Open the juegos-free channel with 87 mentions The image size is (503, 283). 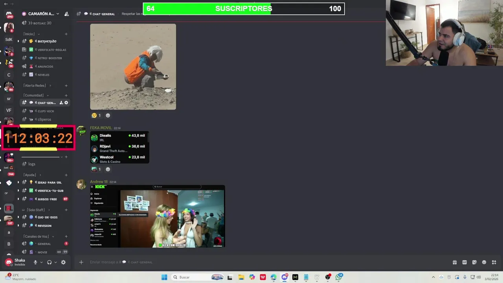pyautogui.click(x=45, y=199)
